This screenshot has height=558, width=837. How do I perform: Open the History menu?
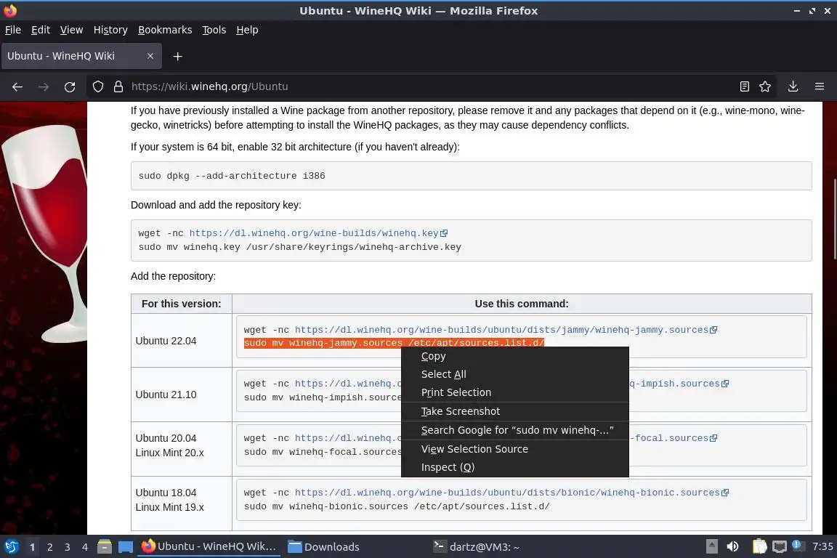110,30
